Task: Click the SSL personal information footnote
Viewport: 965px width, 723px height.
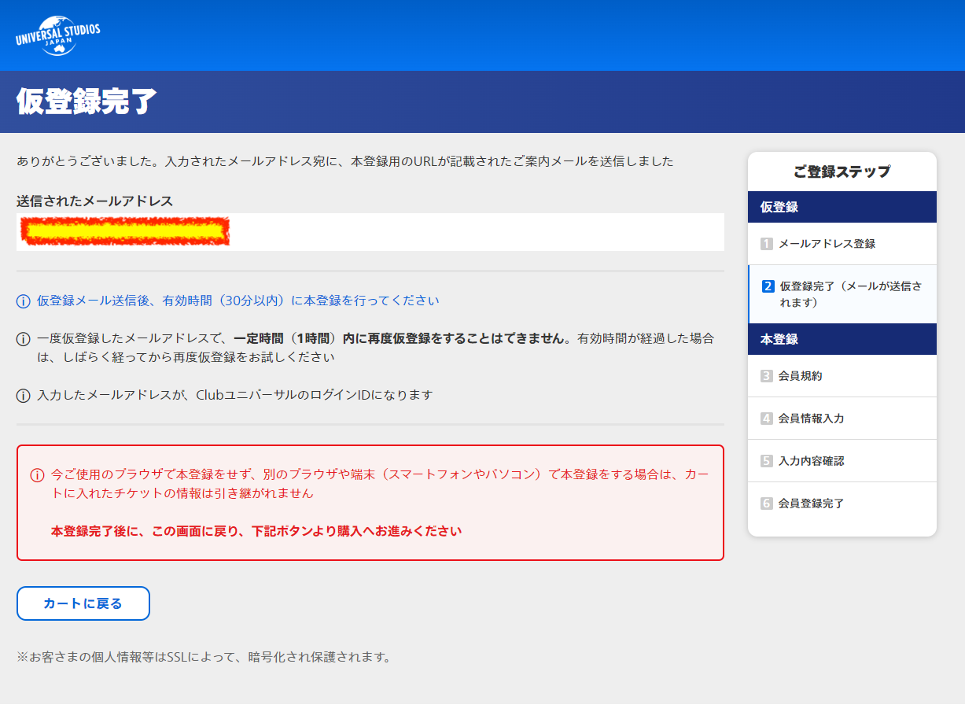Action: pos(204,656)
